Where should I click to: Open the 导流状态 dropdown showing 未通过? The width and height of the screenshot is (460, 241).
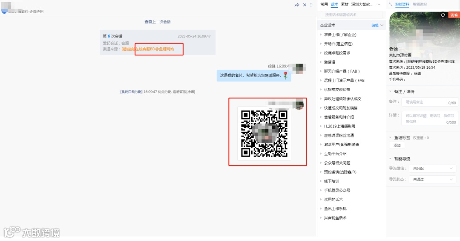pyautogui.click(x=432, y=179)
